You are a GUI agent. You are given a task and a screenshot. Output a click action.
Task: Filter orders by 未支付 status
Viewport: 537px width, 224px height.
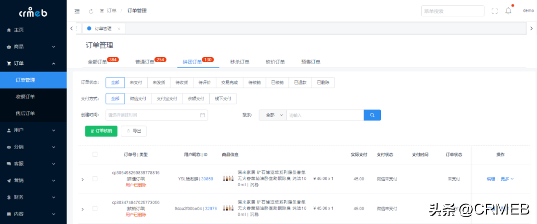click(x=136, y=82)
